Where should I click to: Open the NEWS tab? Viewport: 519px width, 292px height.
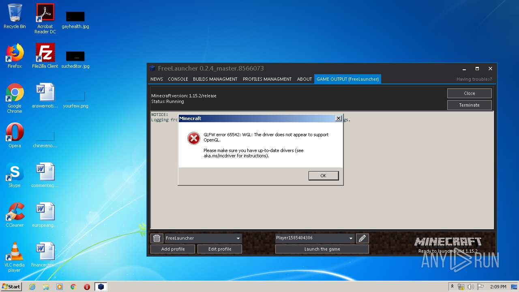point(157,79)
